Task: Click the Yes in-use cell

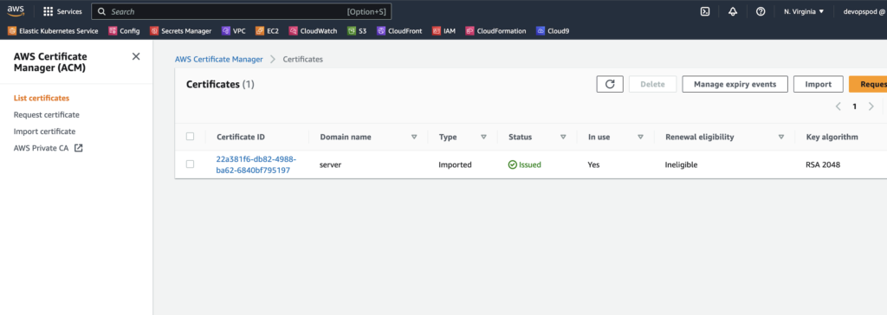Action: tap(594, 164)
